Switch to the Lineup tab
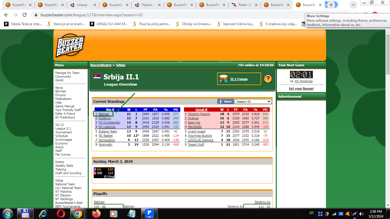Viewport: 390px width, 219px height. click(83, 5)
